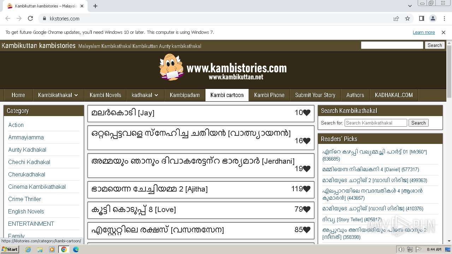Open the story by [Love]
The width and height of the screenshot is (452, 254).
click(x=133, y=210)
